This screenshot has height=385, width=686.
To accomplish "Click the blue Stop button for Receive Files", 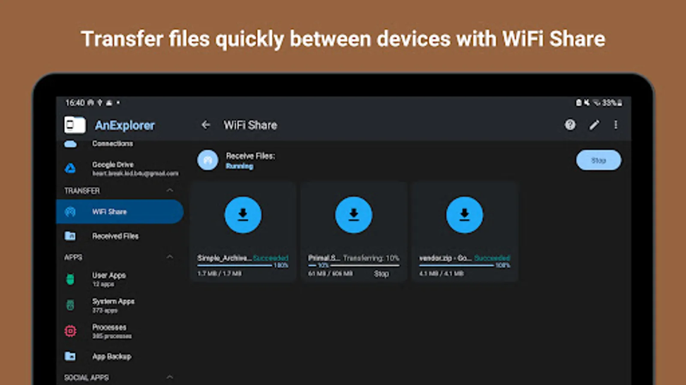I will point(599,160).
